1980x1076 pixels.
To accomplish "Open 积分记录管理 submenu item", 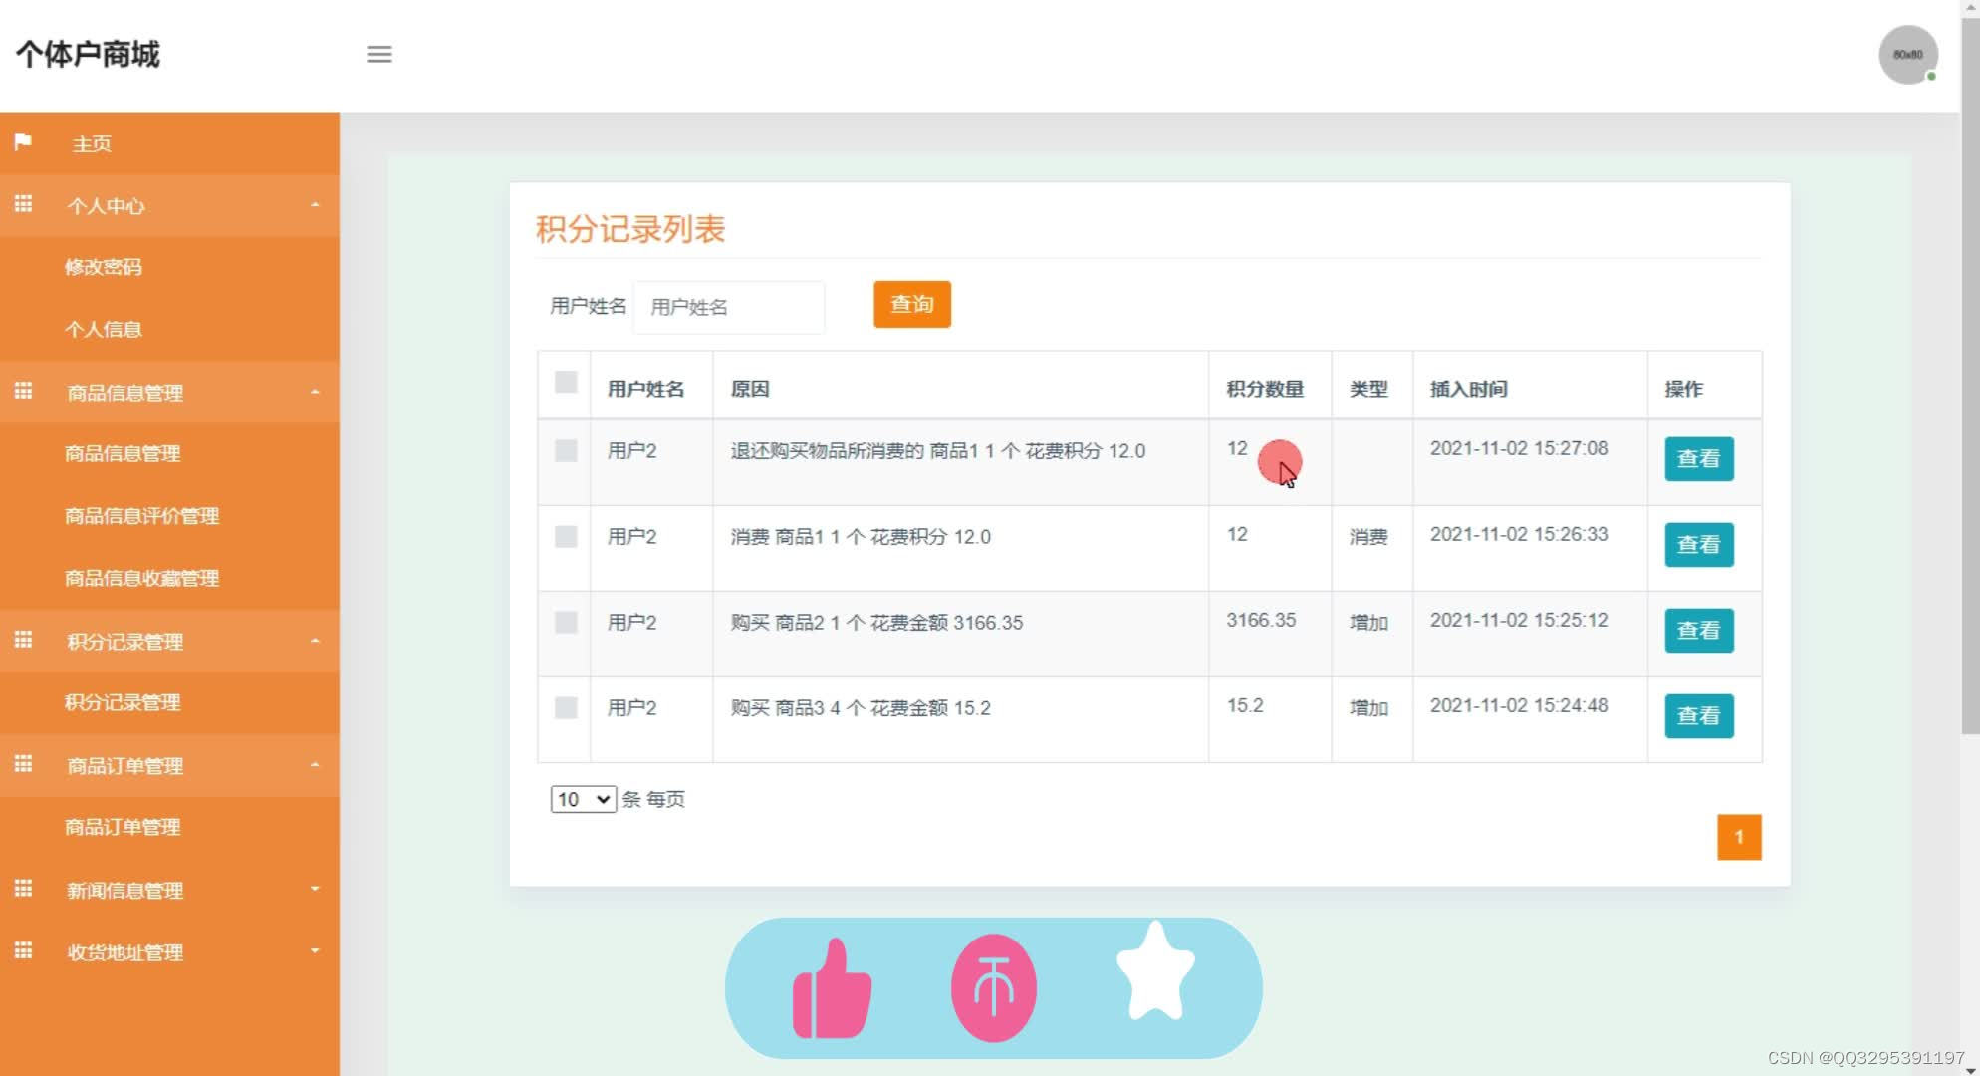I will [x=123, y=702].
